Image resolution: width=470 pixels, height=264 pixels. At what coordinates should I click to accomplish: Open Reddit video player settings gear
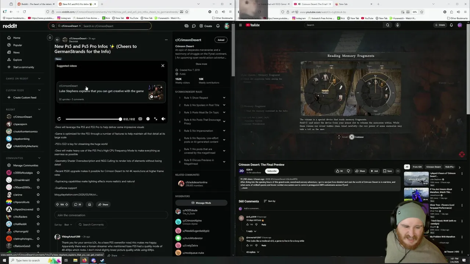(x=148, y=119)
